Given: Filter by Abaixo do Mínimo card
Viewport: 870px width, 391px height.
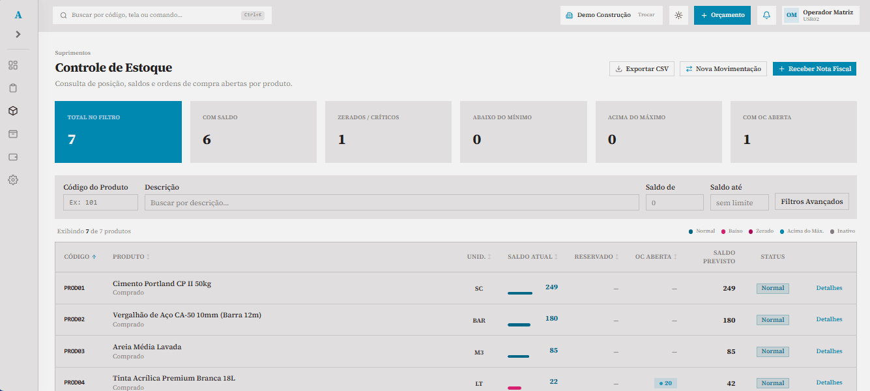Looking at the screenshot, I should tap(523, 132).
